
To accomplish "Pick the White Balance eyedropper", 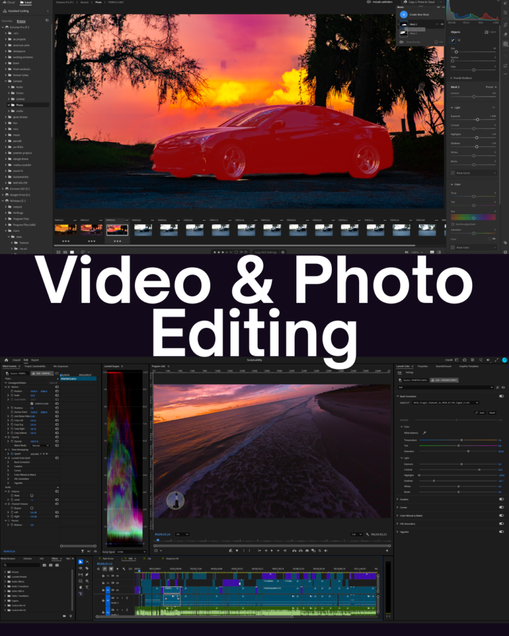I will click(424, 433).
